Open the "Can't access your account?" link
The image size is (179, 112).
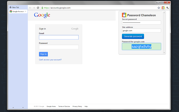[50, 60]
